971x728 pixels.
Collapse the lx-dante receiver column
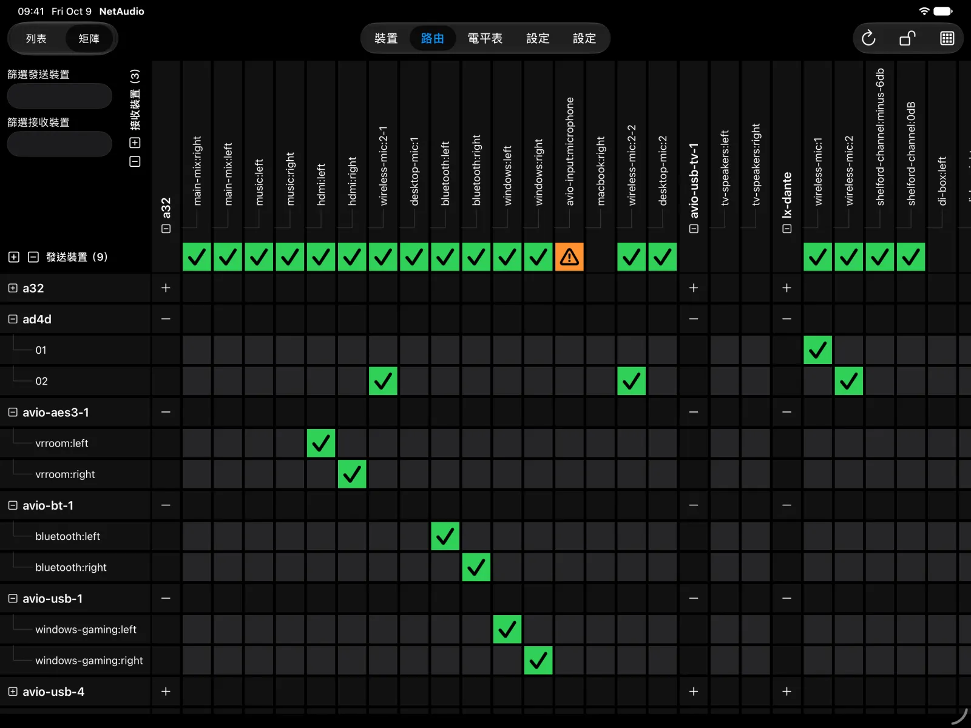(787, 229)
